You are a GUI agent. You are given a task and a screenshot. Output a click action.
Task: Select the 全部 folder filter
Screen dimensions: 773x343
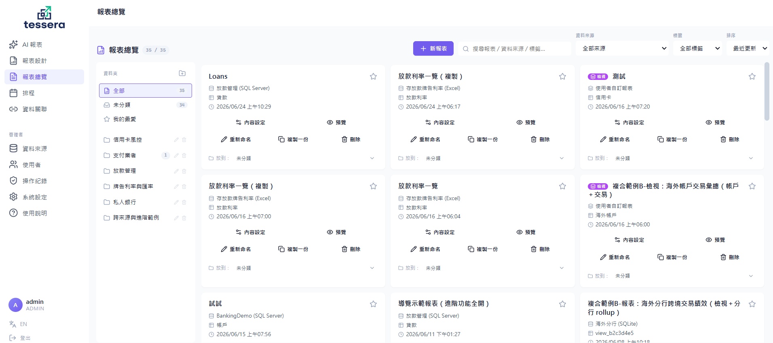[146, 91]
